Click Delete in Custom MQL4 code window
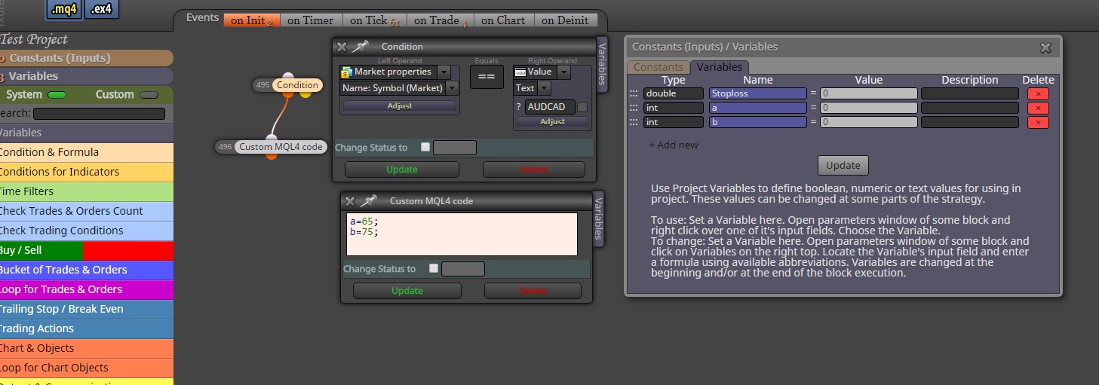 point(533,291)
